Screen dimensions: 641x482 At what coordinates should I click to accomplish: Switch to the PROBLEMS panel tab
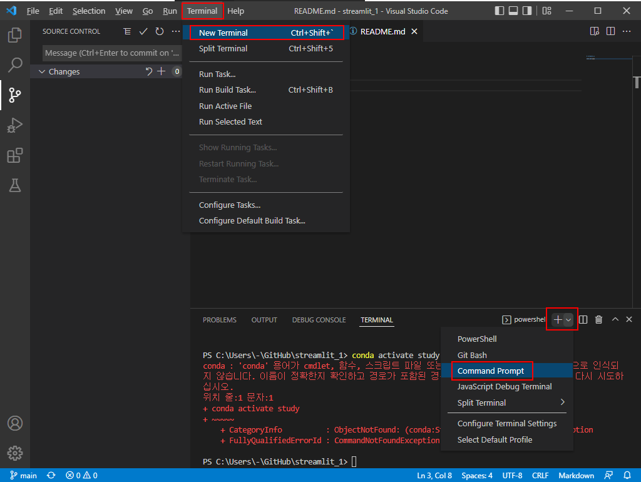pyautogui.click(x=220, y=320)
